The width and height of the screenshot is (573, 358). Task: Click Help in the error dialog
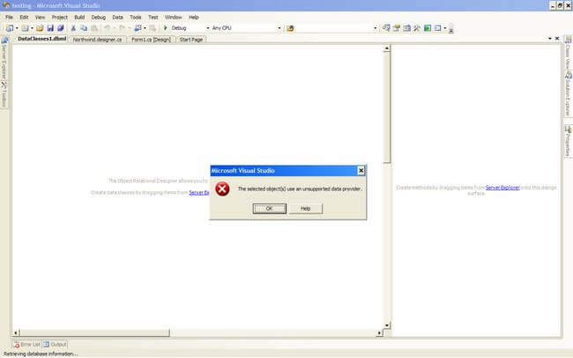[x=306, y=208]
